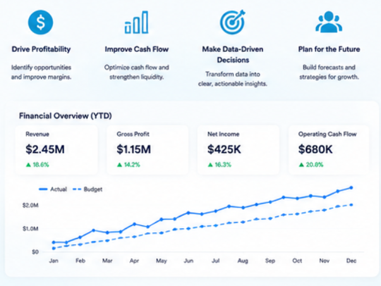Viewport: 381px width, 286px height.
Task: Click the Apr x-axis label
Action: pyautogui.click(x=134, y=261)
